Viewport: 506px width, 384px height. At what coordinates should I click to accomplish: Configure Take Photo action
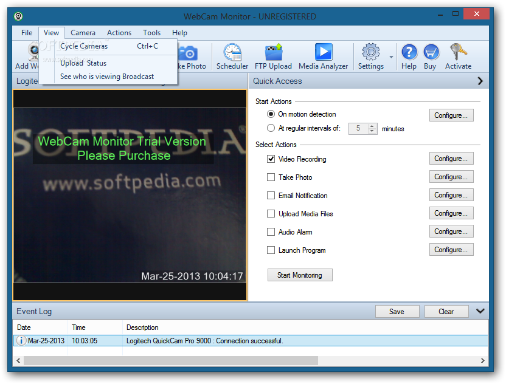tap(451, 177)
